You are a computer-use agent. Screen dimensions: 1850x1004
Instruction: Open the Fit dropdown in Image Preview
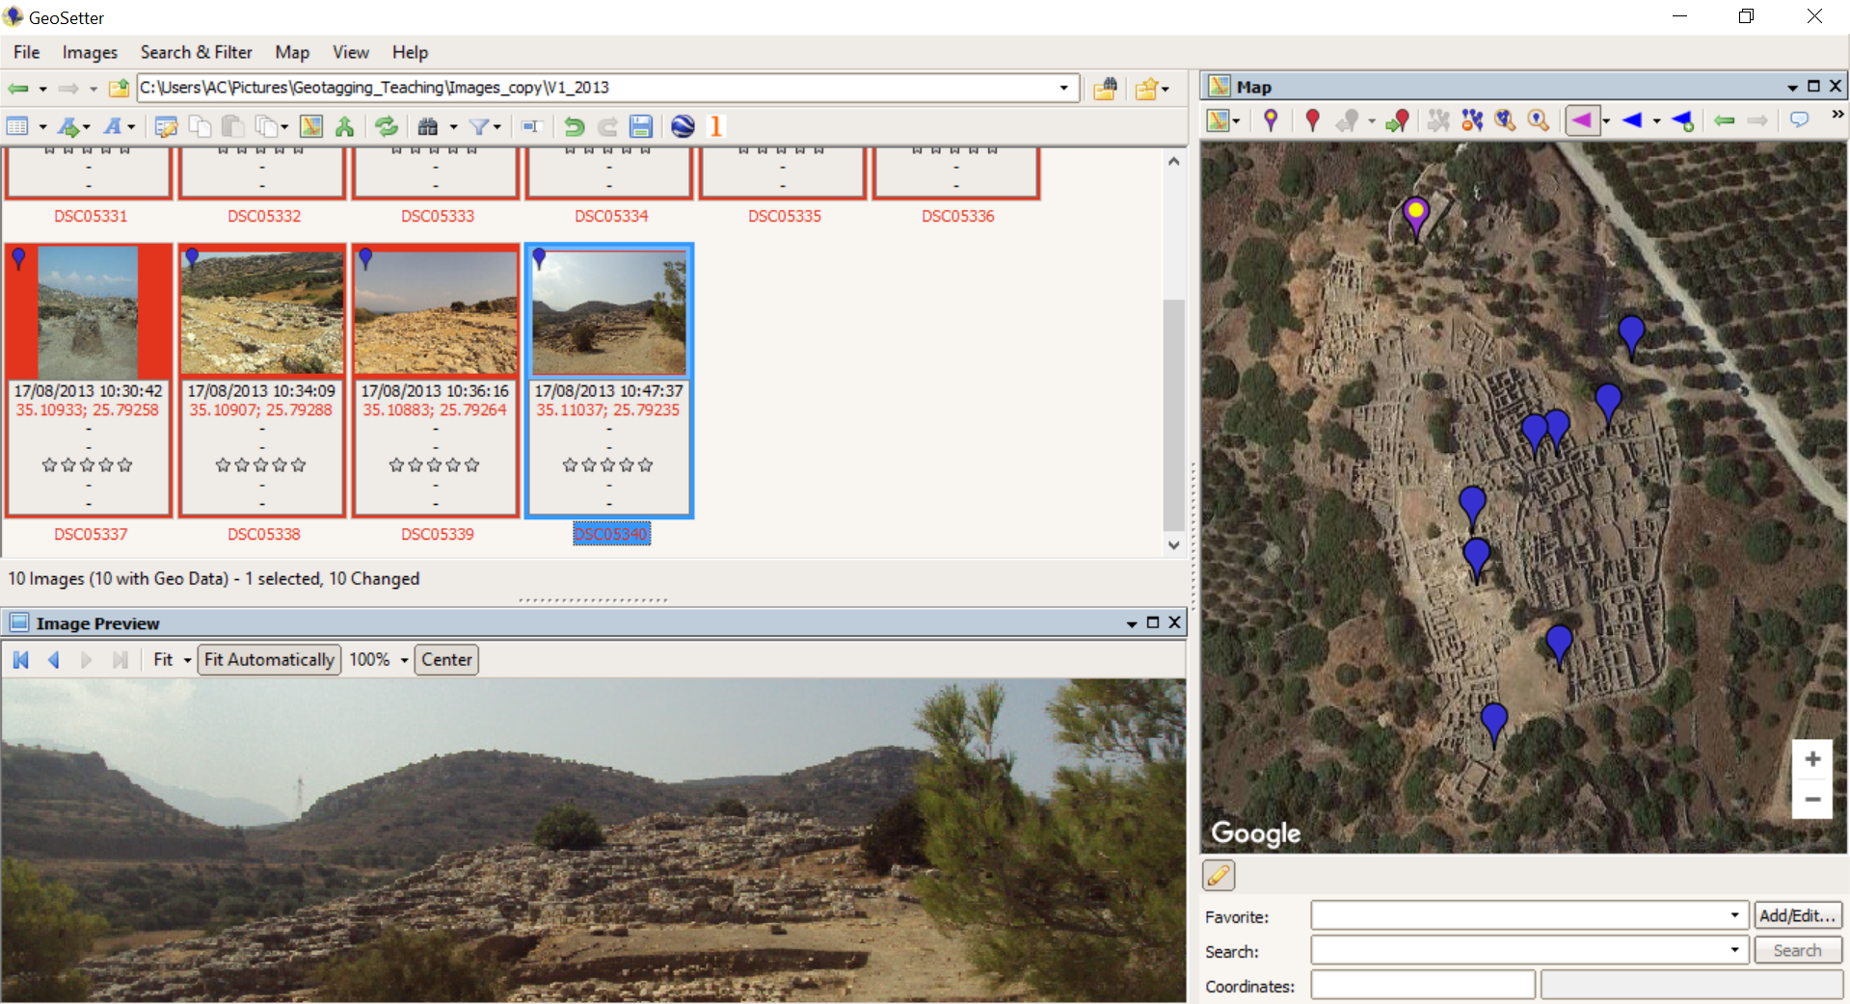coord(188,660)
